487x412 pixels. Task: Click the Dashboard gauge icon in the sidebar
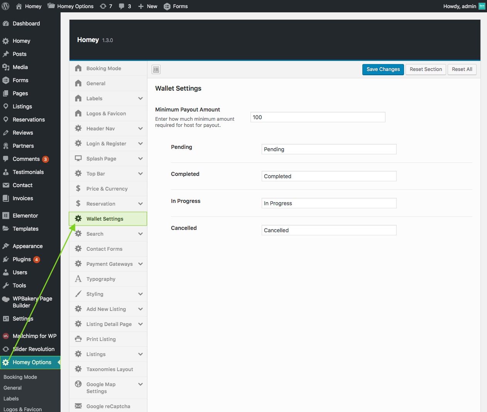(x=6, y=24)
